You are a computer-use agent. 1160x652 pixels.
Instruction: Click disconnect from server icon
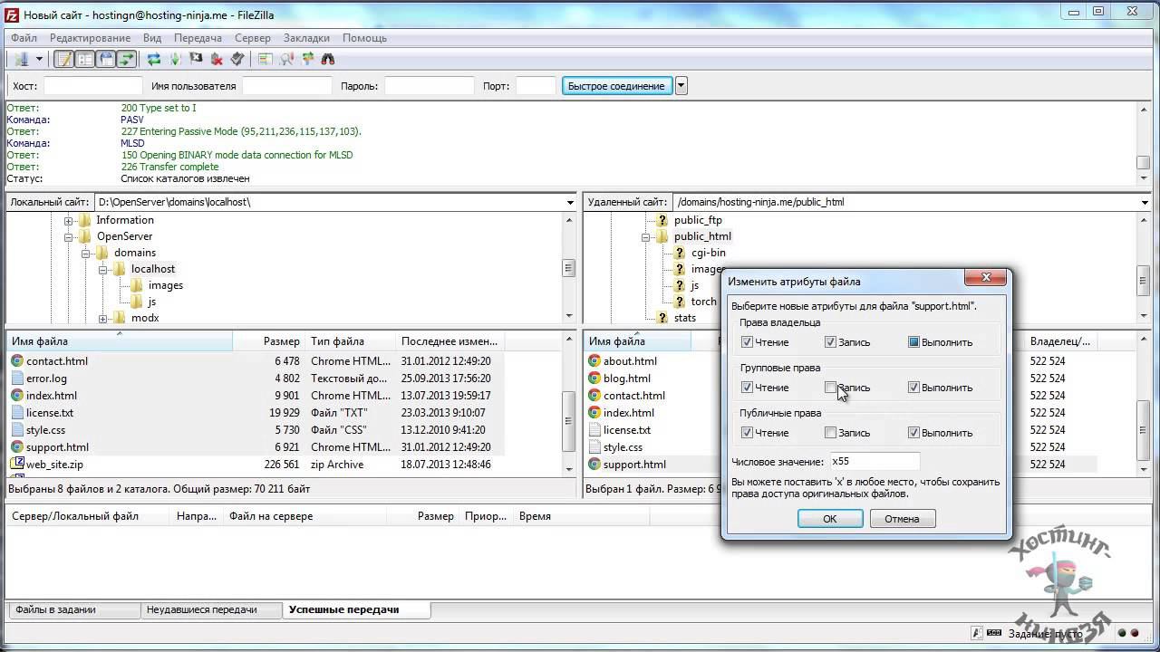pyautogui.click(x=217, y=60)
